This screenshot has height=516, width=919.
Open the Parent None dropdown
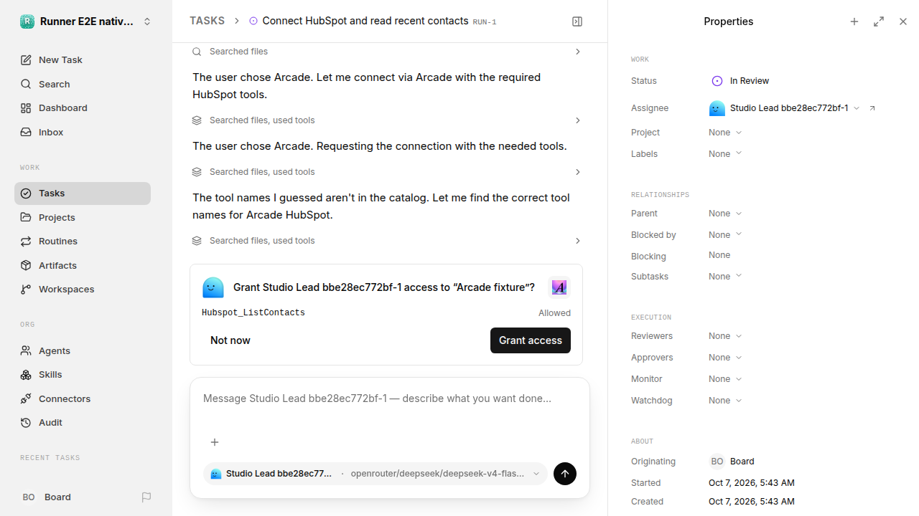pyautogui.click(x=725, y=214)
